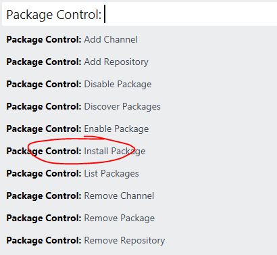
Task: Choose the circled Install Package command
Action: pyautogui.click(x=140, y=152)
